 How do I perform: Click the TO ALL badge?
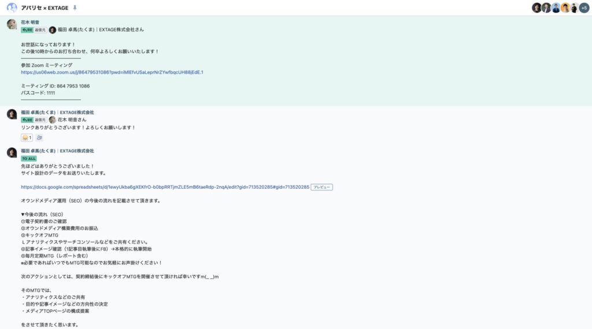coord(29,158)
